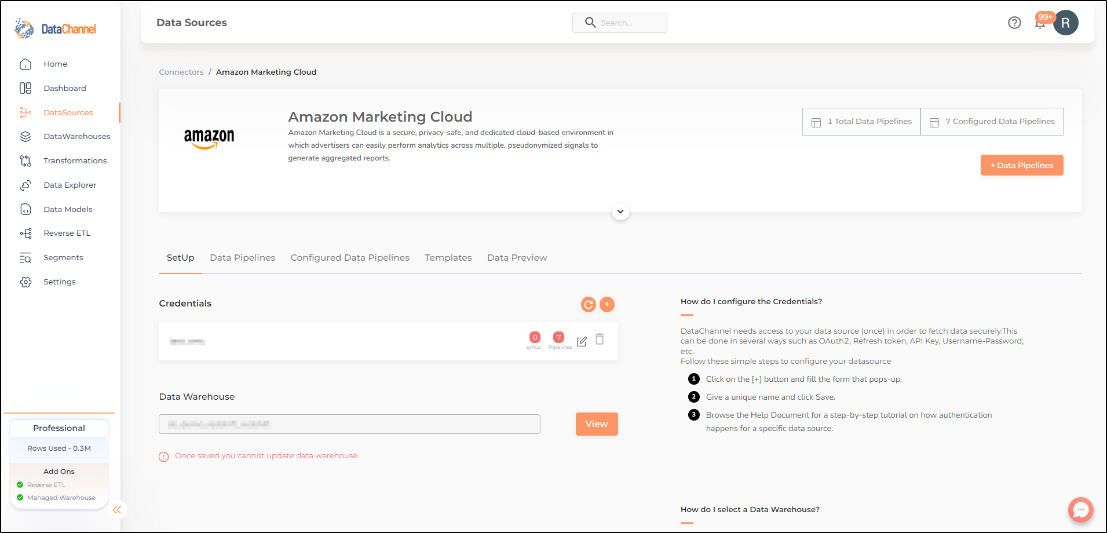Click the Managed Warehouse add-on entry

57,498
